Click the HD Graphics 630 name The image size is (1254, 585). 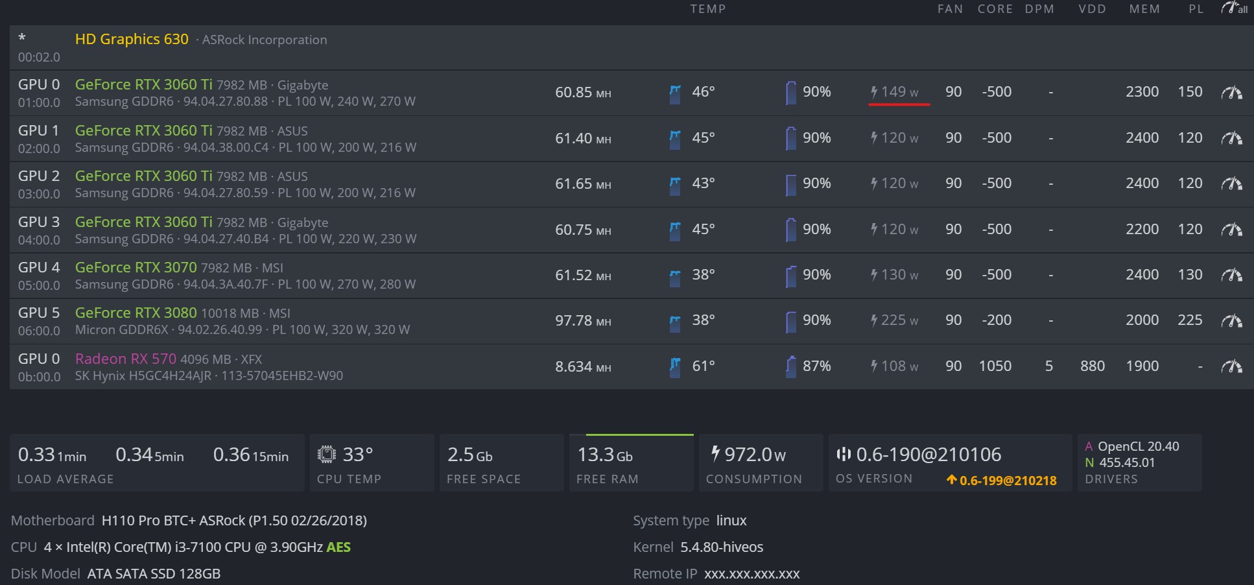tap(132, 39)
